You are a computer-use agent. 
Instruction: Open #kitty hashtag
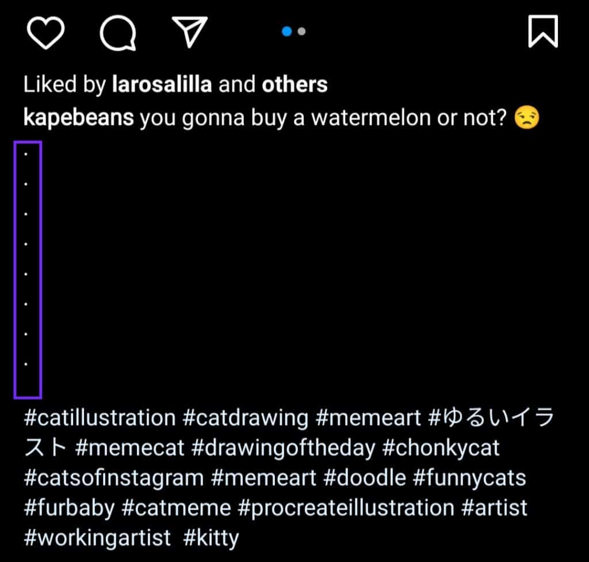click(211, 538)
